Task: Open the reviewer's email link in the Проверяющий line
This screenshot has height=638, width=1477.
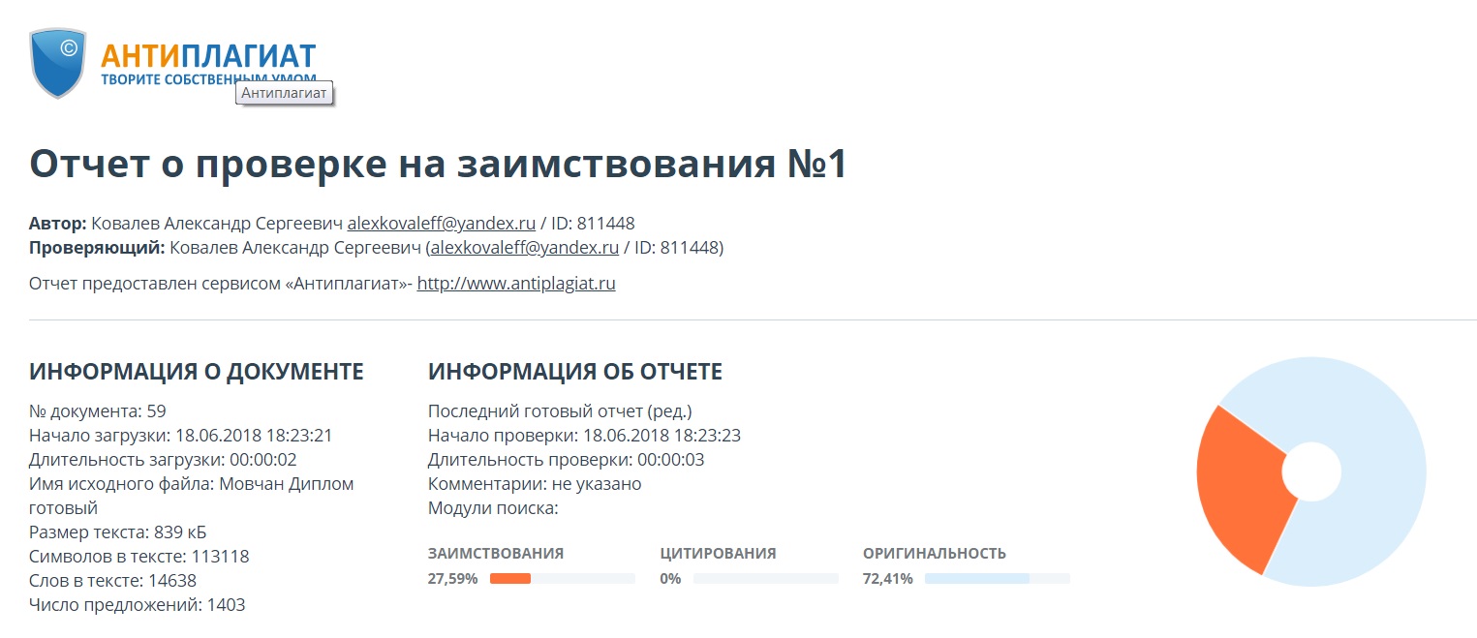Action: [x=524, y=248]
